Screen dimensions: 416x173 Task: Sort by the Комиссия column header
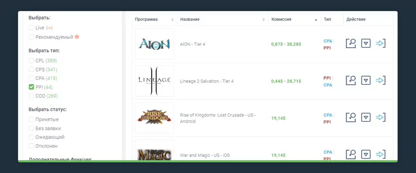[x=294, y=19]
